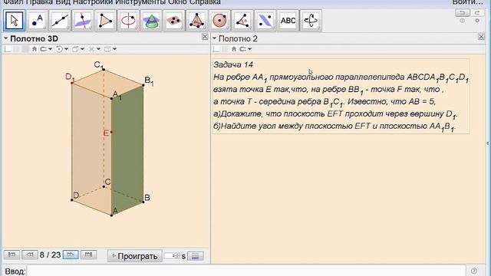
Task: Go to next construction step
Action: tap(71, 255)
